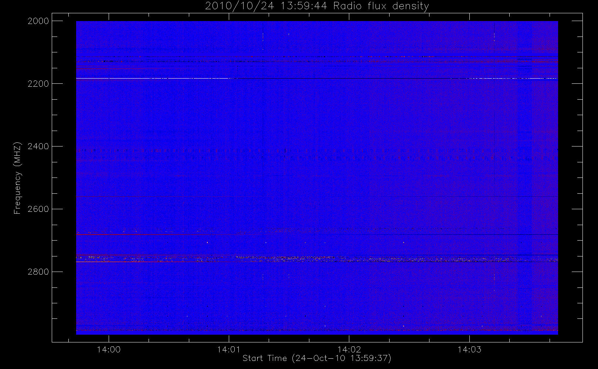This screenshot has width=598, height=369.
Task: Click the 2800 frequency axis label
Action: [38, 272]
